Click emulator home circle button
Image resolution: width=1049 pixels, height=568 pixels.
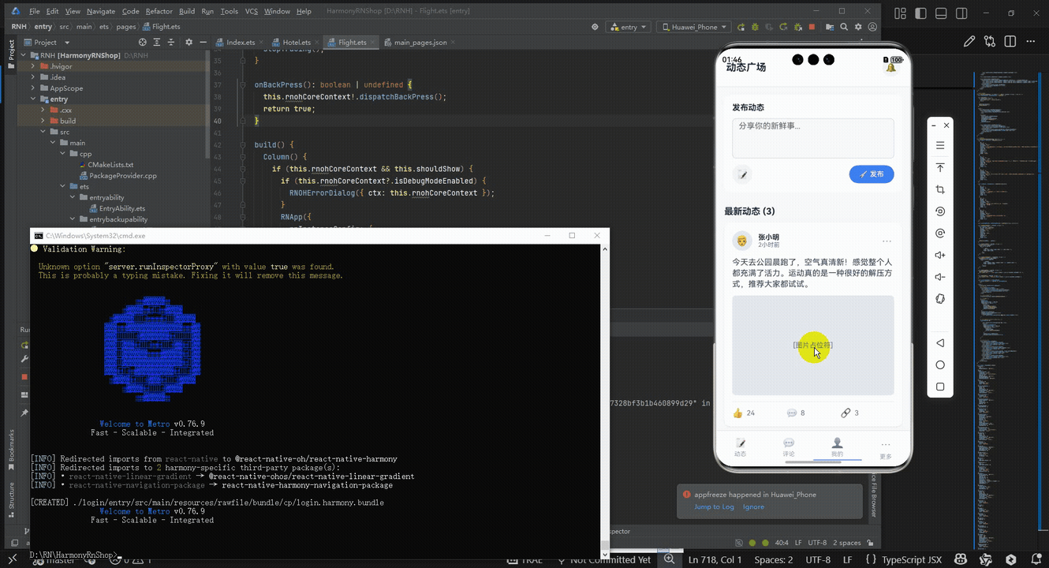(940, 365)
